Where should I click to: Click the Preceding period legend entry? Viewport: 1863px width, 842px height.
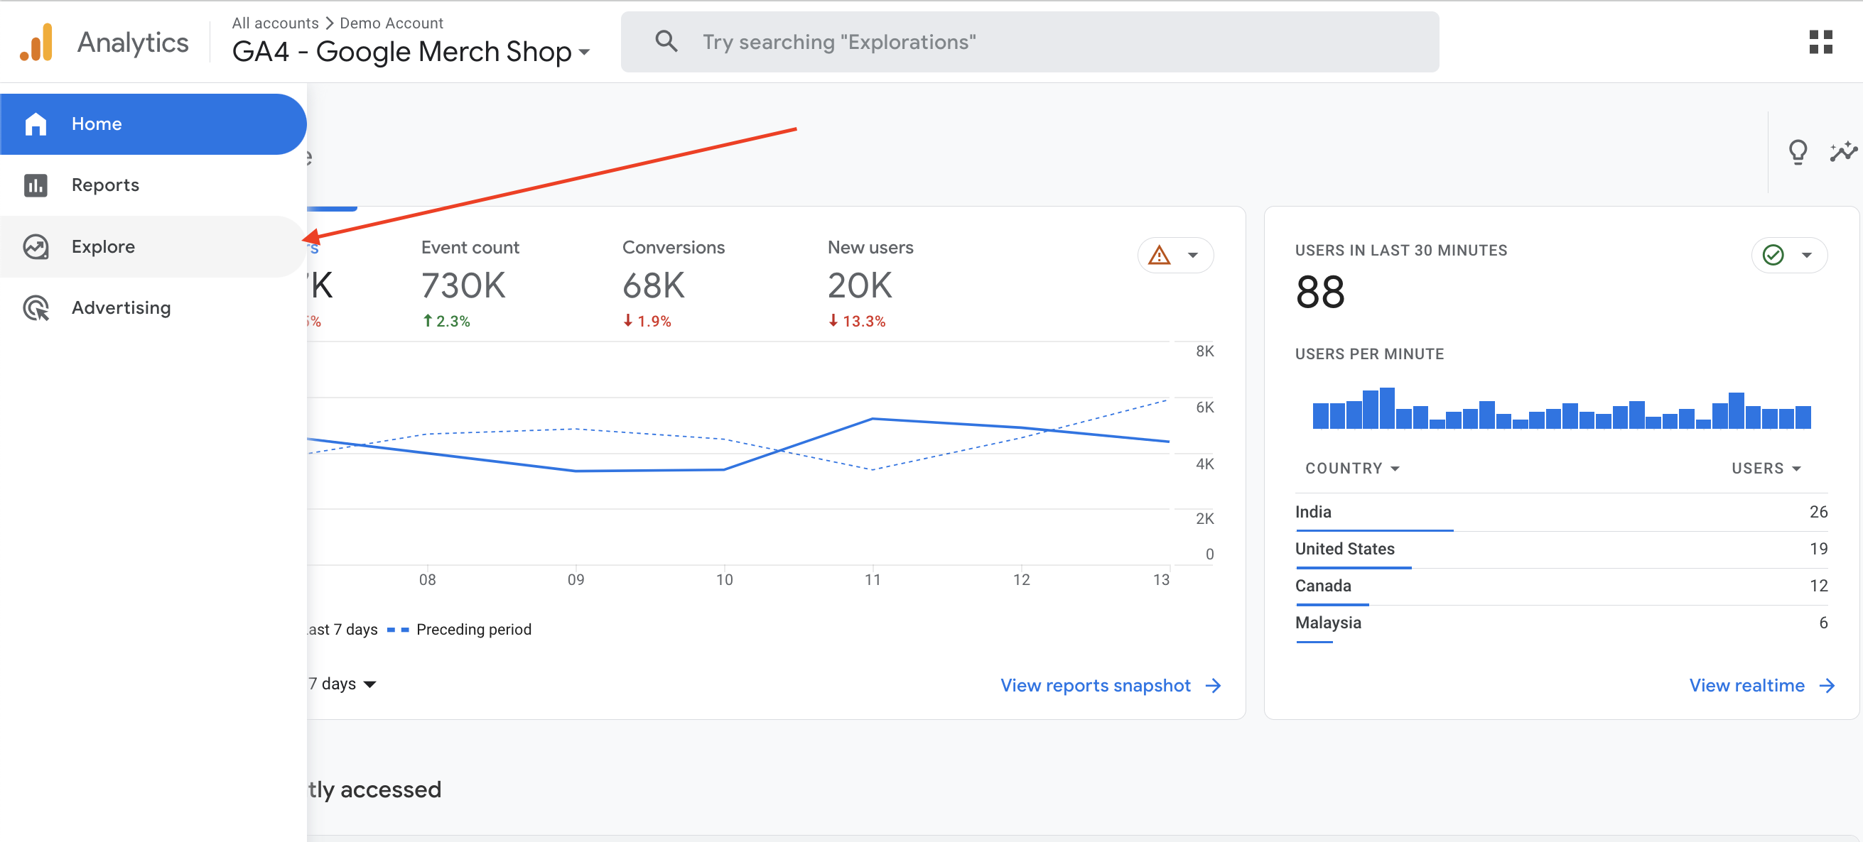coord(459,630)
